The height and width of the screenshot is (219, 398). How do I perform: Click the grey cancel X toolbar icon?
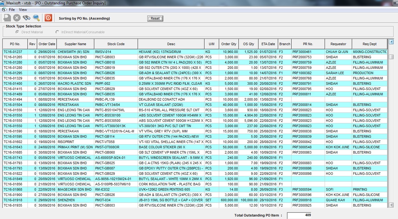point(17,18)
